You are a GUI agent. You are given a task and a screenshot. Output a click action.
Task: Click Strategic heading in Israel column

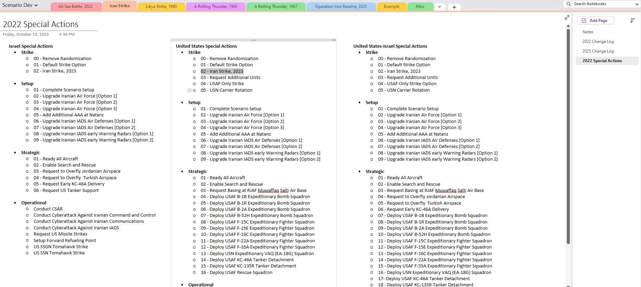[31, 152]
